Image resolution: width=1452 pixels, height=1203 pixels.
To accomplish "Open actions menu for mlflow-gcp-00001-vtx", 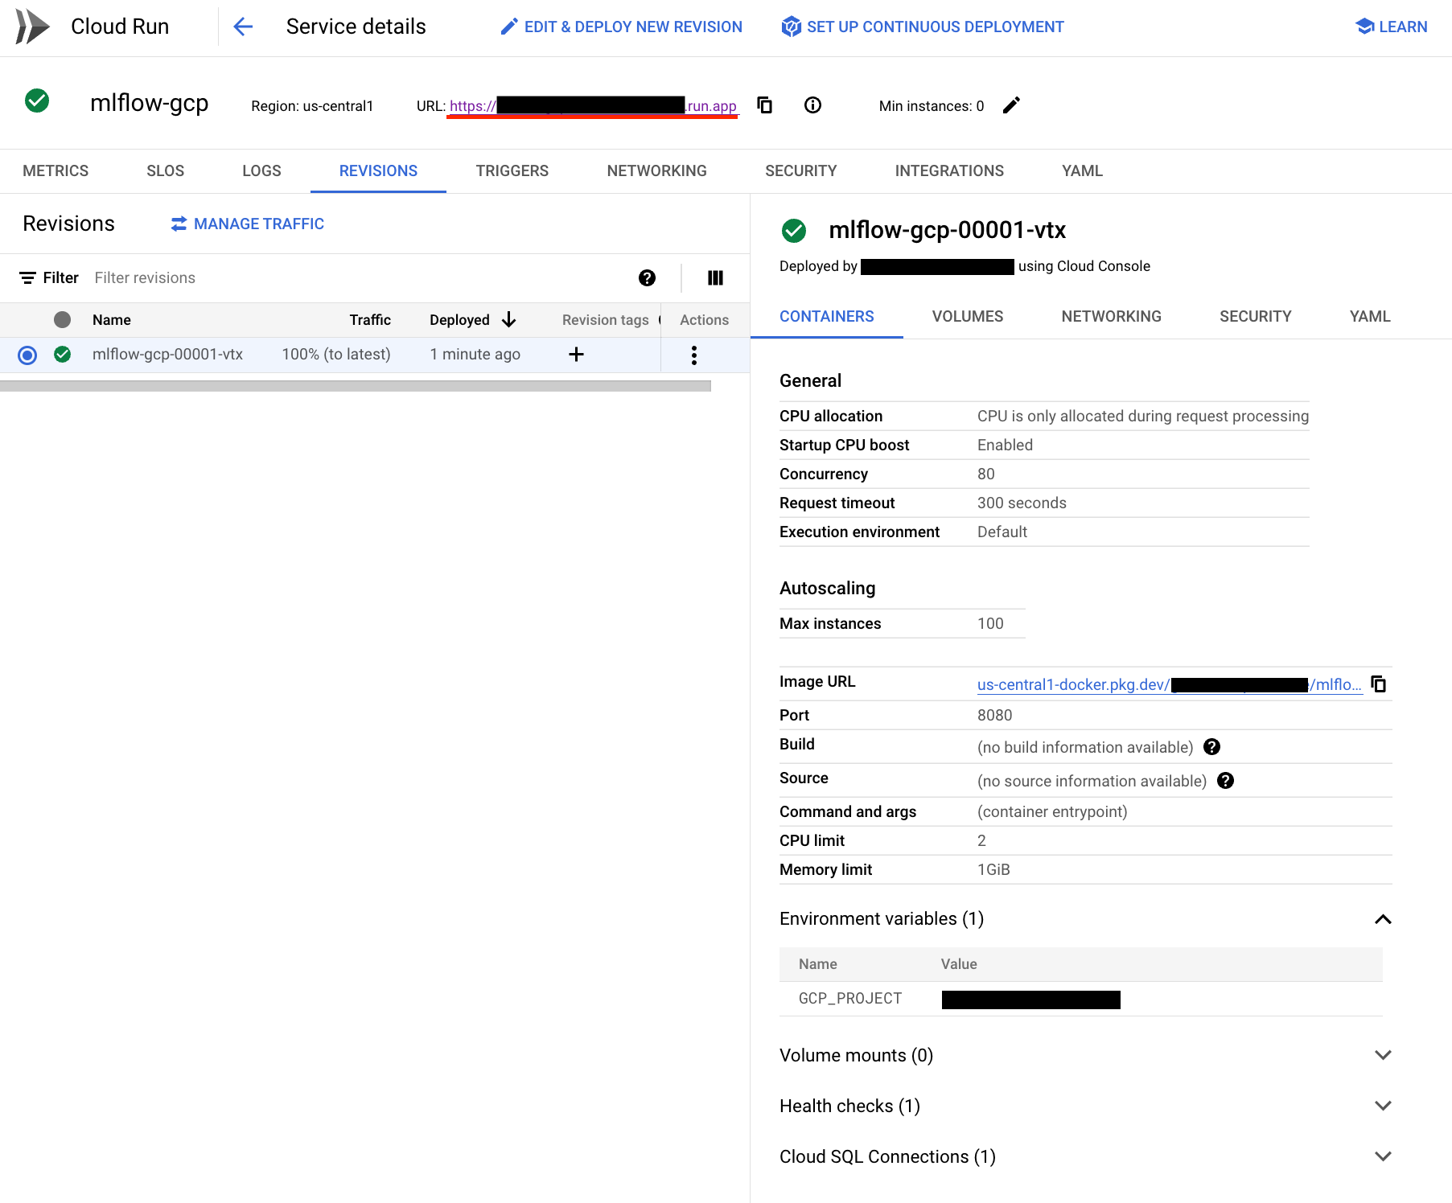I will coord(694,355).
